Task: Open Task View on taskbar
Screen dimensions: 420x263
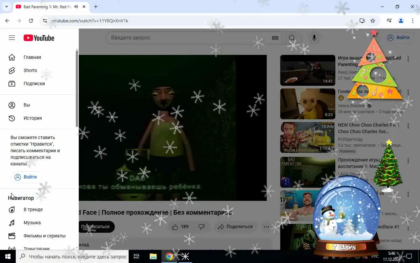Action: click(x=136, y=256)
